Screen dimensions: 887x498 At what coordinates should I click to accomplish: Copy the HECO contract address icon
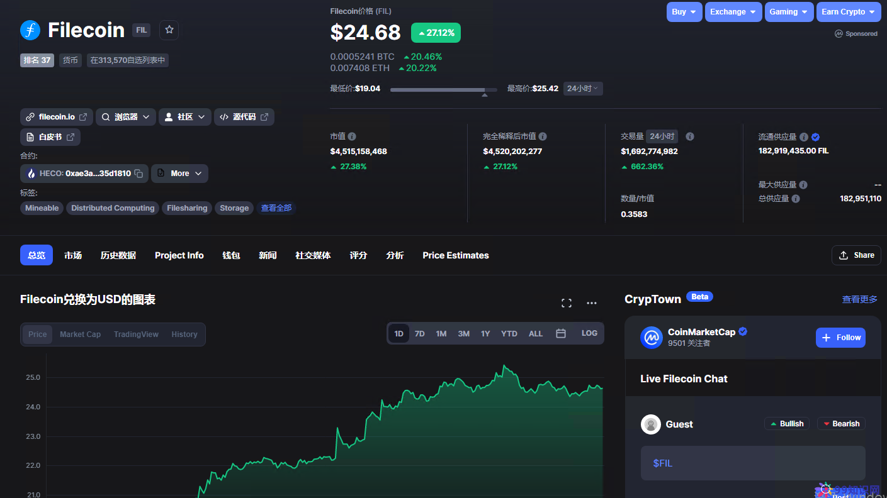tap(138, 174)
